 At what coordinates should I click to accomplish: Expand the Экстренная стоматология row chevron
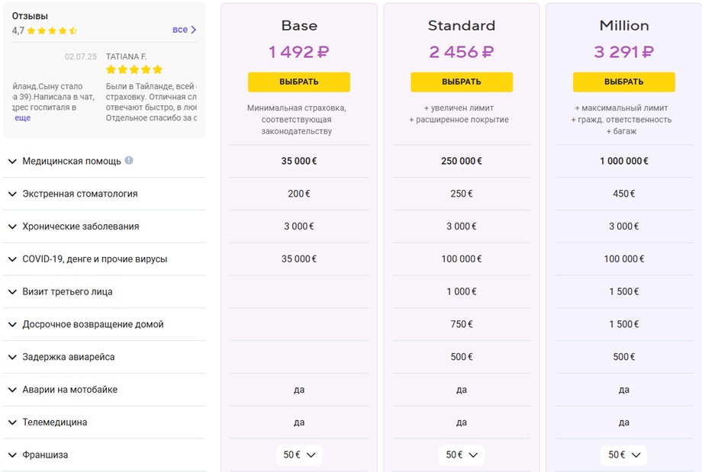(x=12, y=194)
